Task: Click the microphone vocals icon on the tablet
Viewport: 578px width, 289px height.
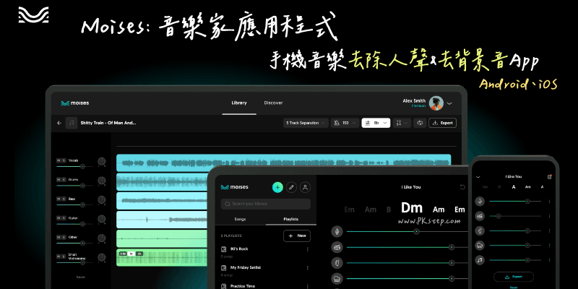Action: [337, 231]
